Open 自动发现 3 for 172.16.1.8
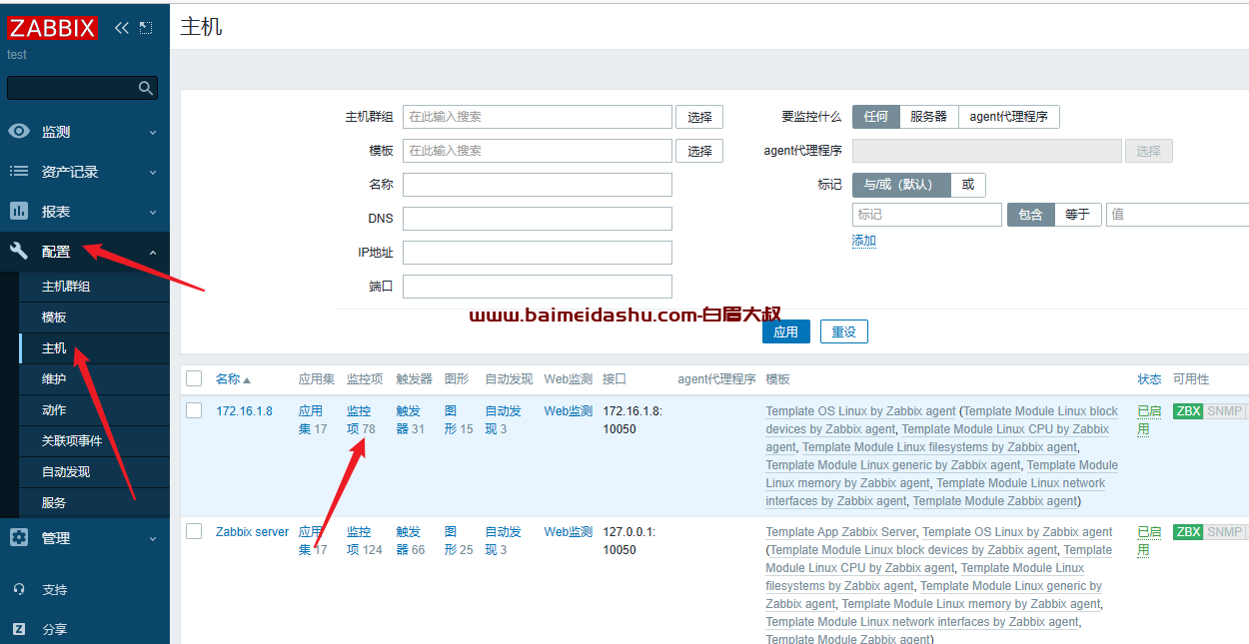 pos(504,420)
